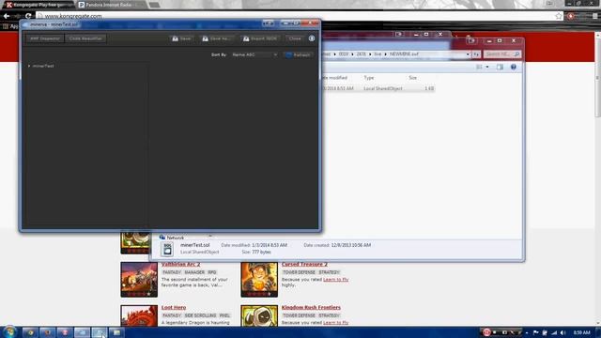Click the Cursed Treasure 2 thumbnail
This screenshot has height=338, width=601.
pos(259,280)
